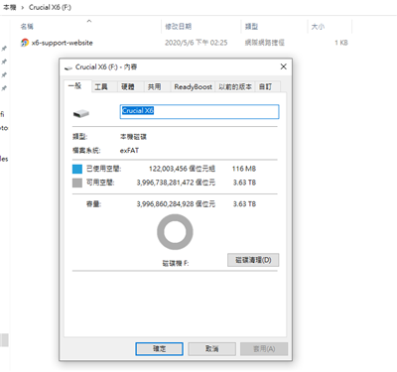The width and height of the screenshot is (397, 372).
Task: Click the 116 MB used space text
Action: (244, 169)
